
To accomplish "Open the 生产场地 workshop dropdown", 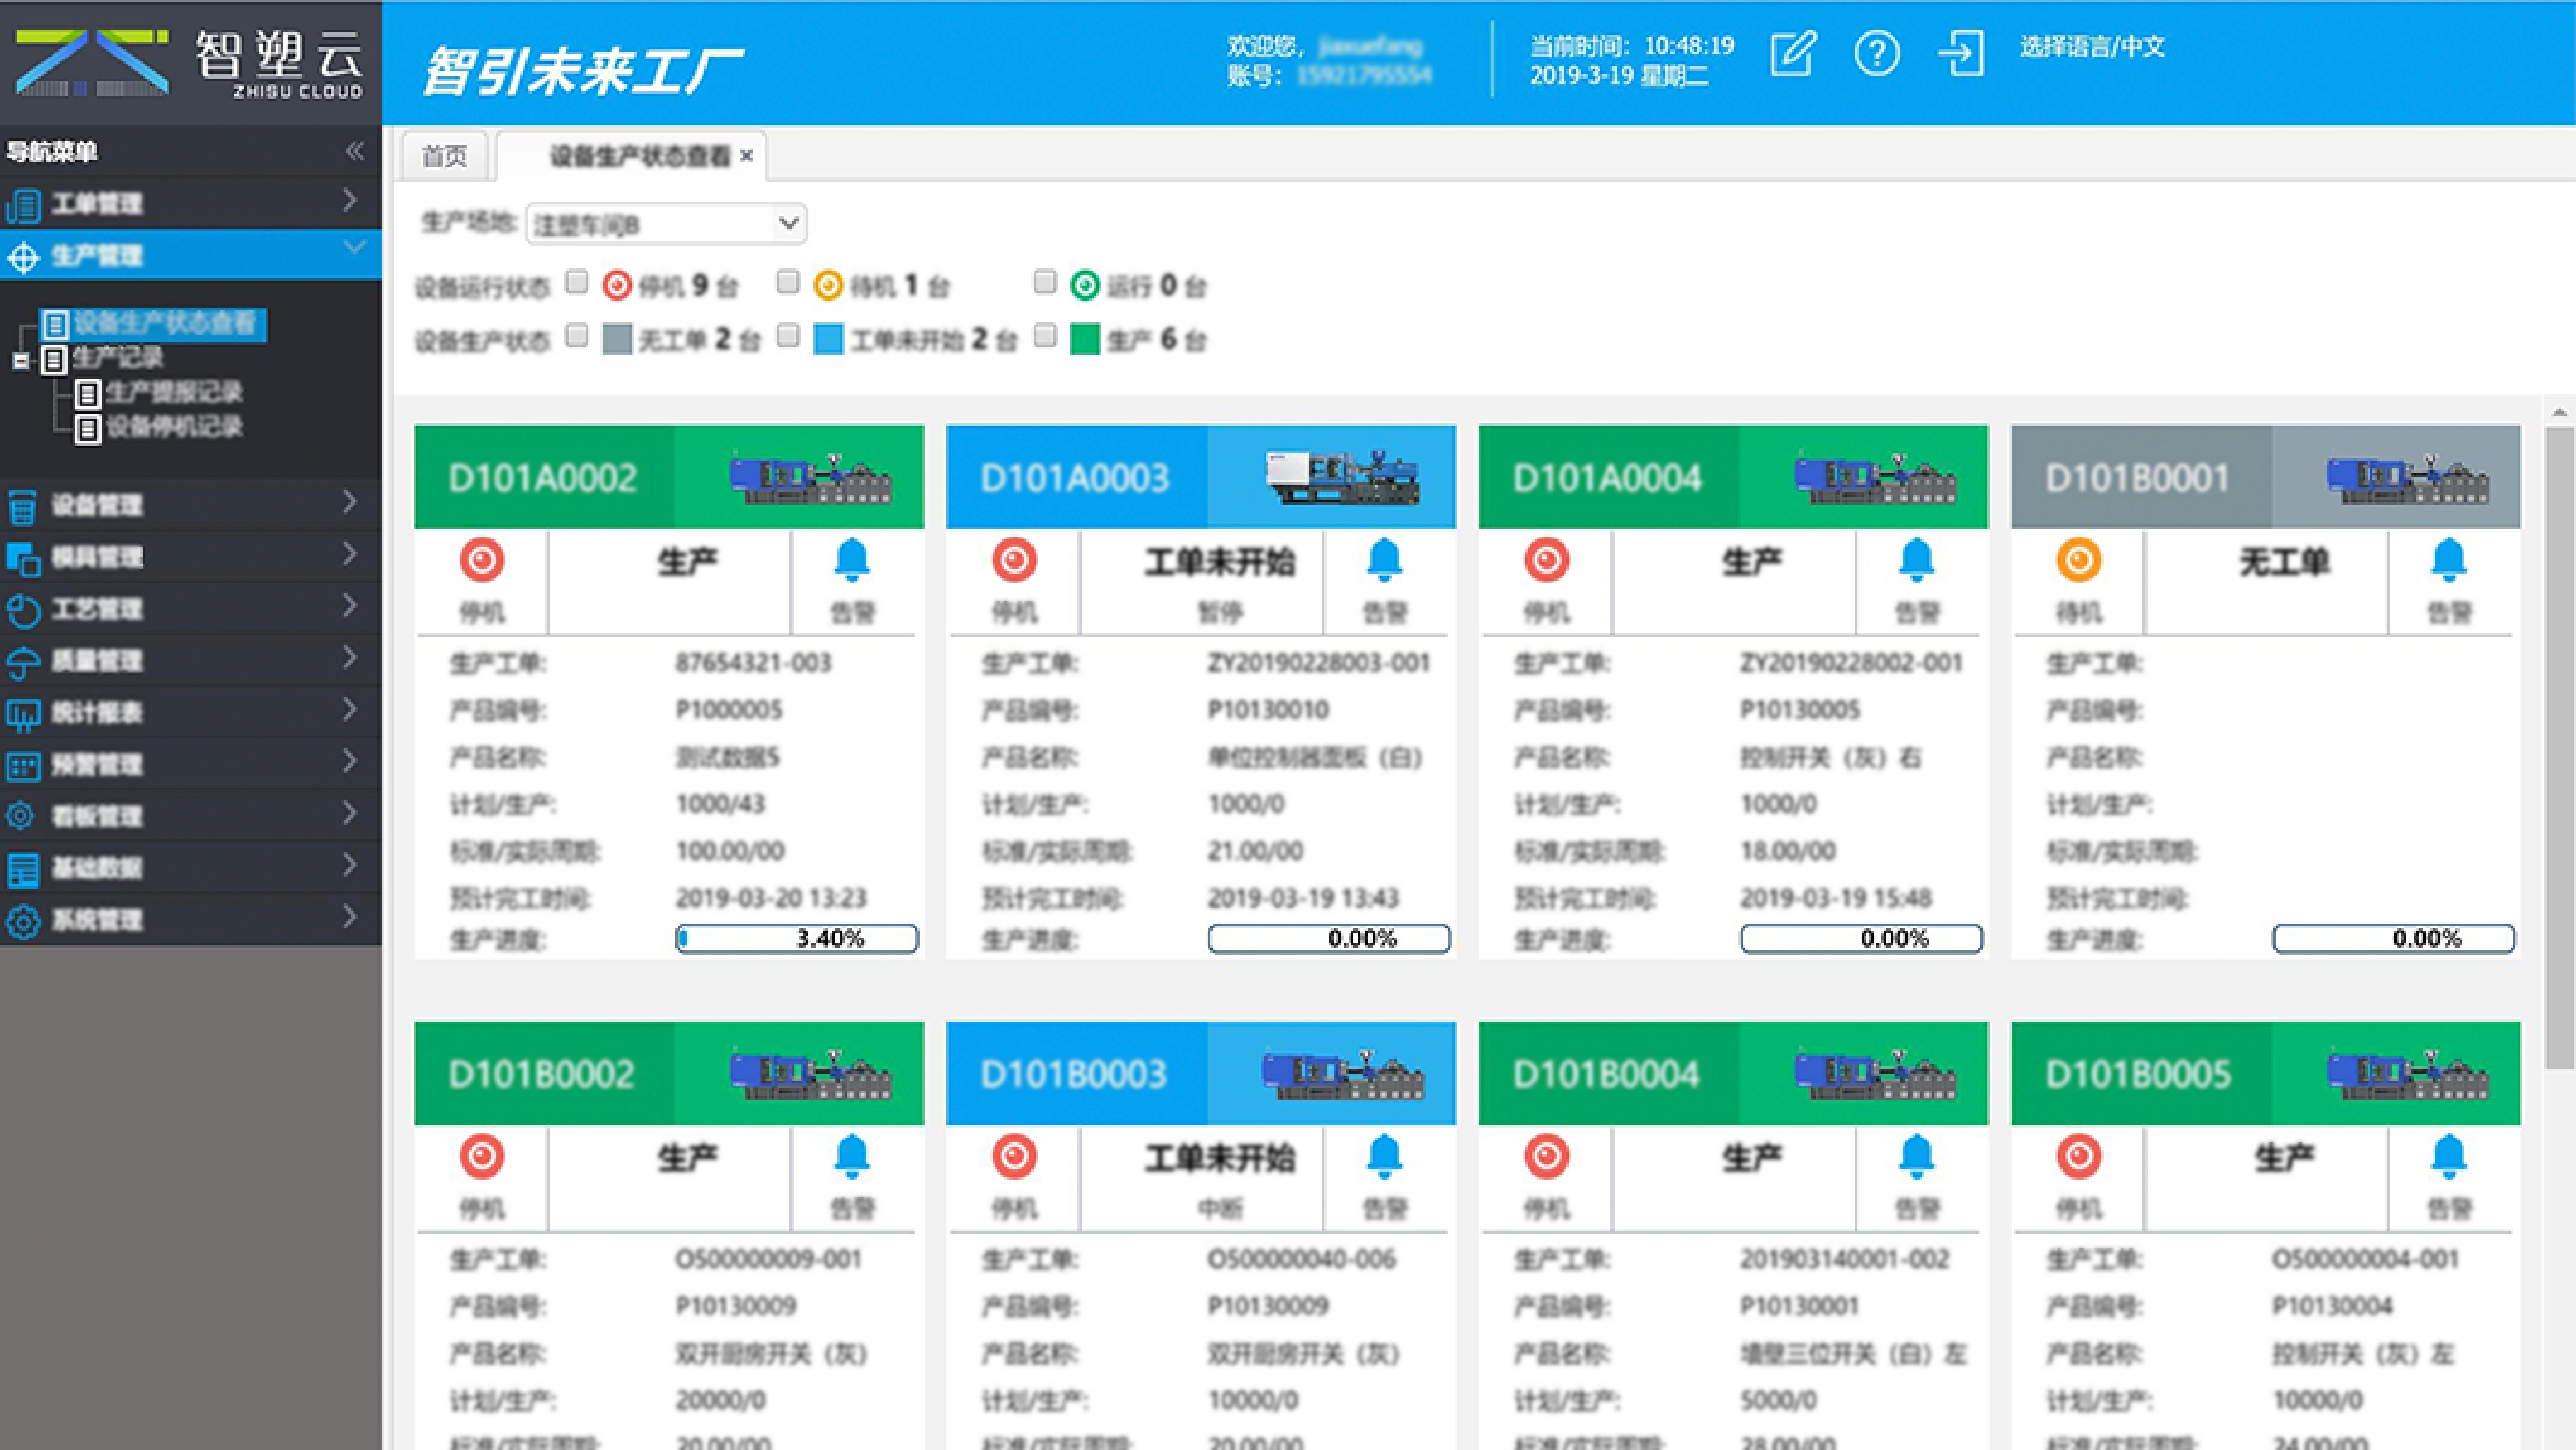I will coord(786,223).
